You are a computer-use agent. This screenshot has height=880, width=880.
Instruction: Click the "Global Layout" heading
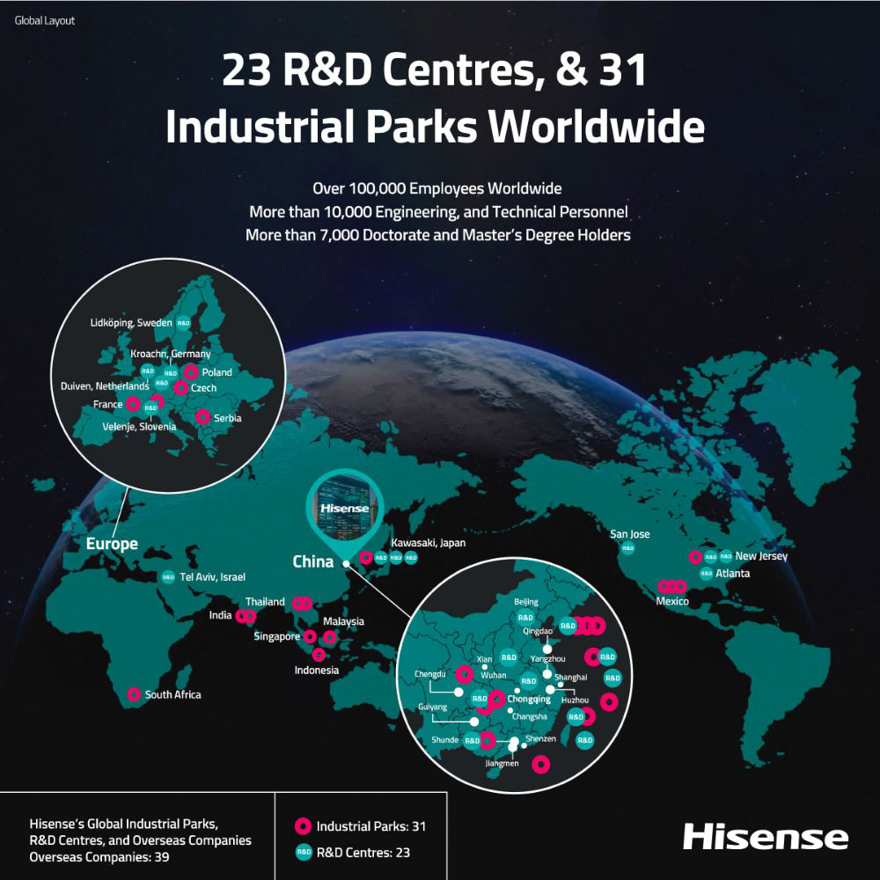[44, 21]
